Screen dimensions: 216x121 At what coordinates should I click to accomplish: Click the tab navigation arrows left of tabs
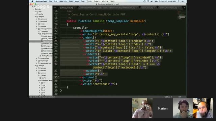pyautogui.click(x=55, y=8)
